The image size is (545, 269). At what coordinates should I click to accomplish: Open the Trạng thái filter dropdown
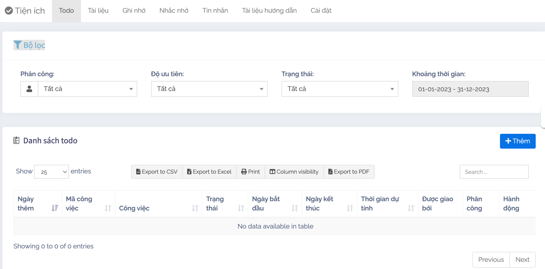click(x=340, y=89)
